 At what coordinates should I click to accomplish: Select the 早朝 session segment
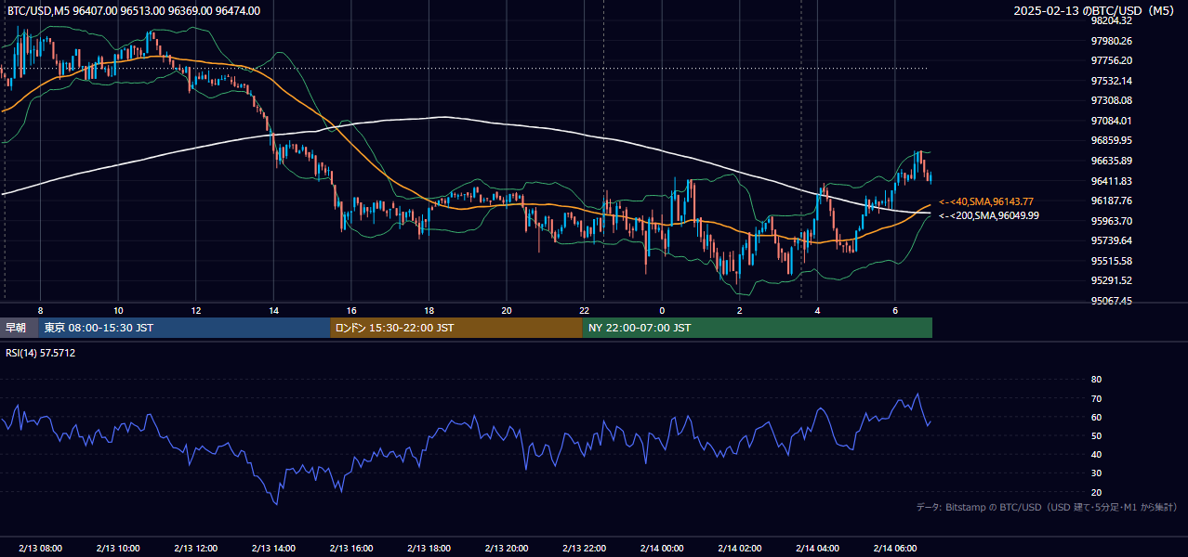(20, 328)
